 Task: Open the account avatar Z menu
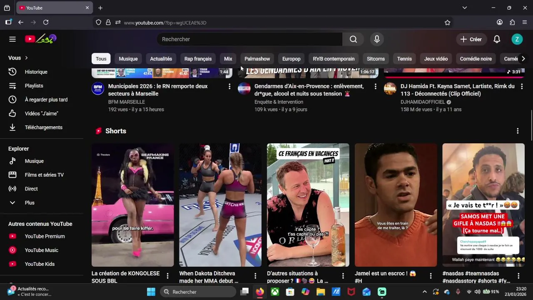(x=517, y=39)
